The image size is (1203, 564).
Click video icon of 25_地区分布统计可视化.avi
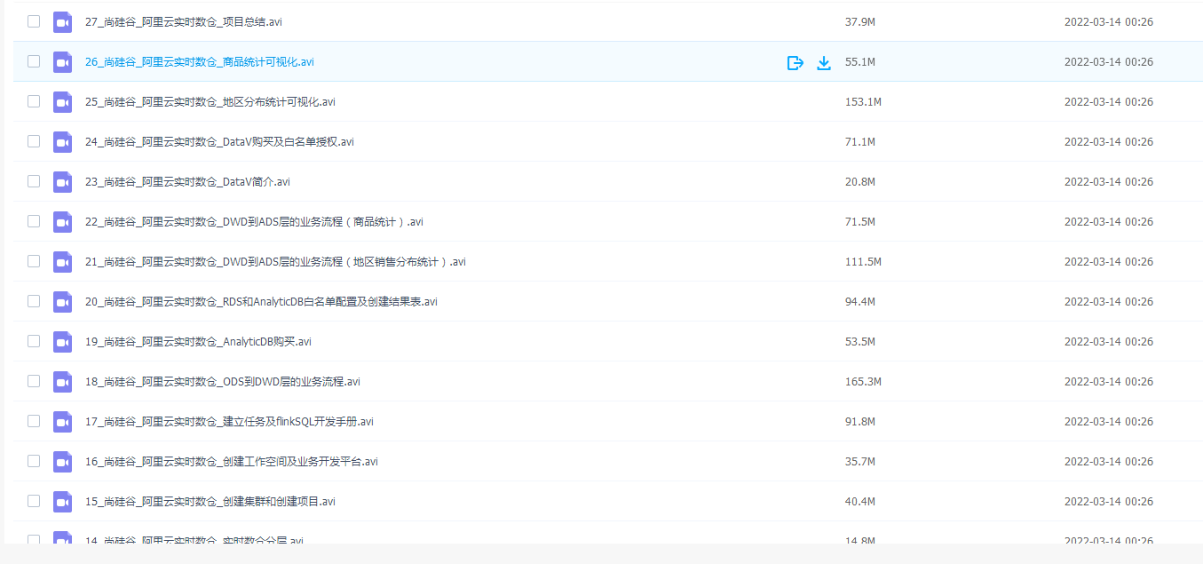(x=62, y=102)
